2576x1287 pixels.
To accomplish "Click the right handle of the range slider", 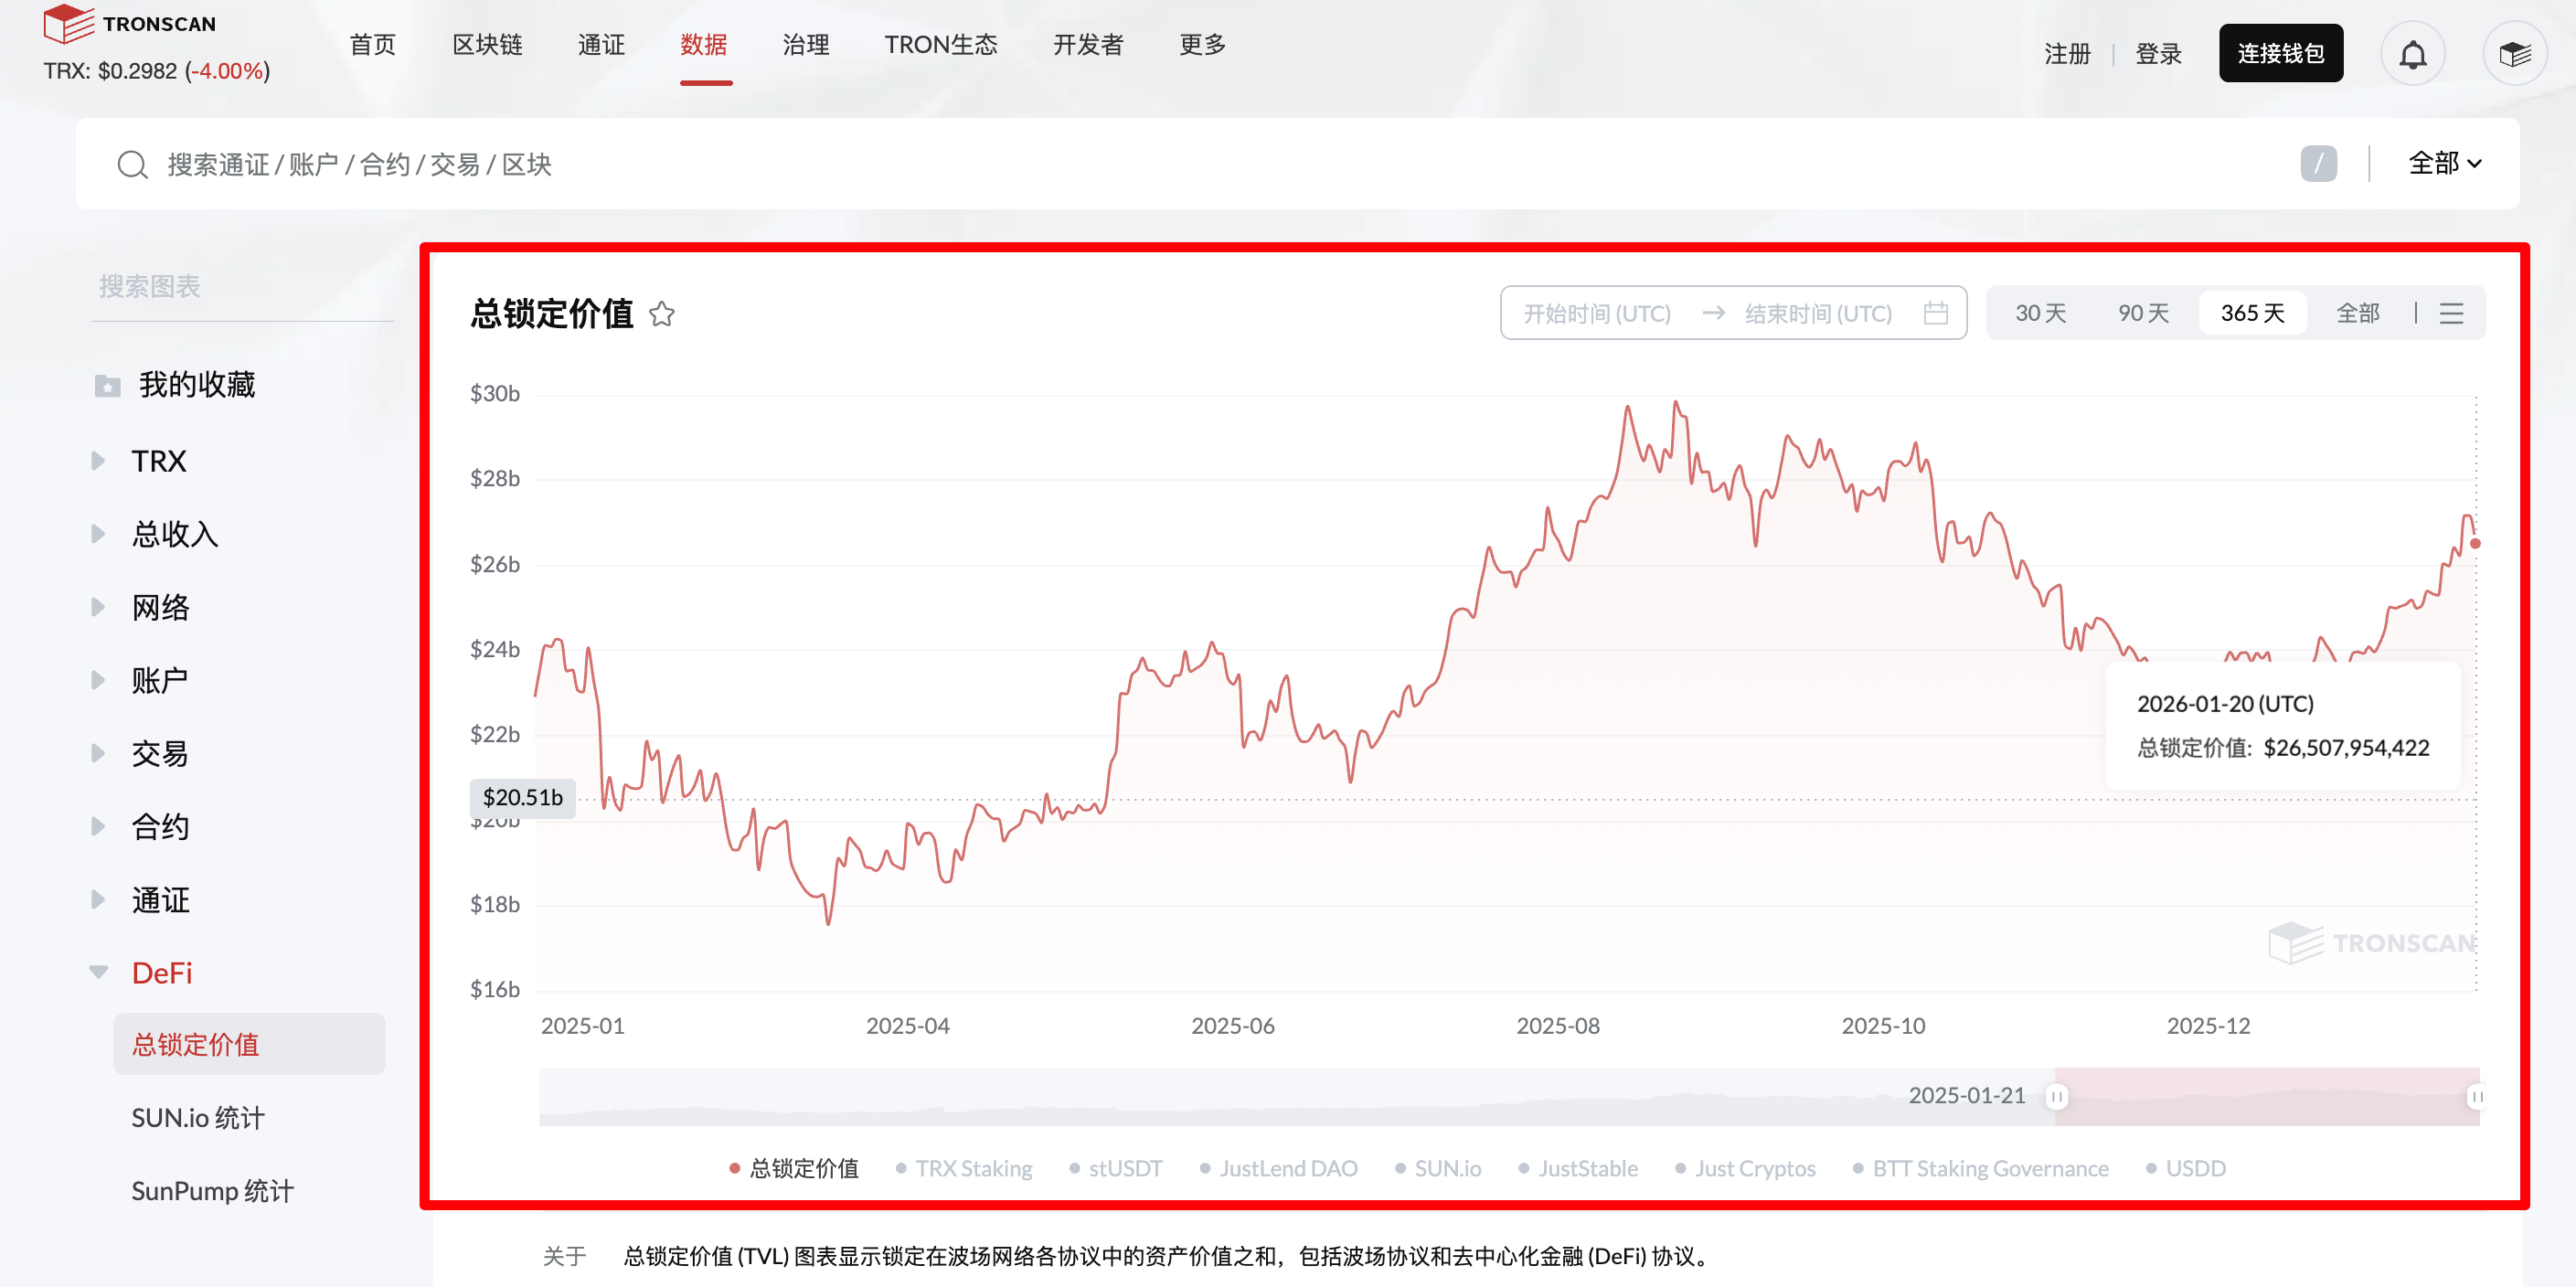I will click(x=2477, y=1097).
